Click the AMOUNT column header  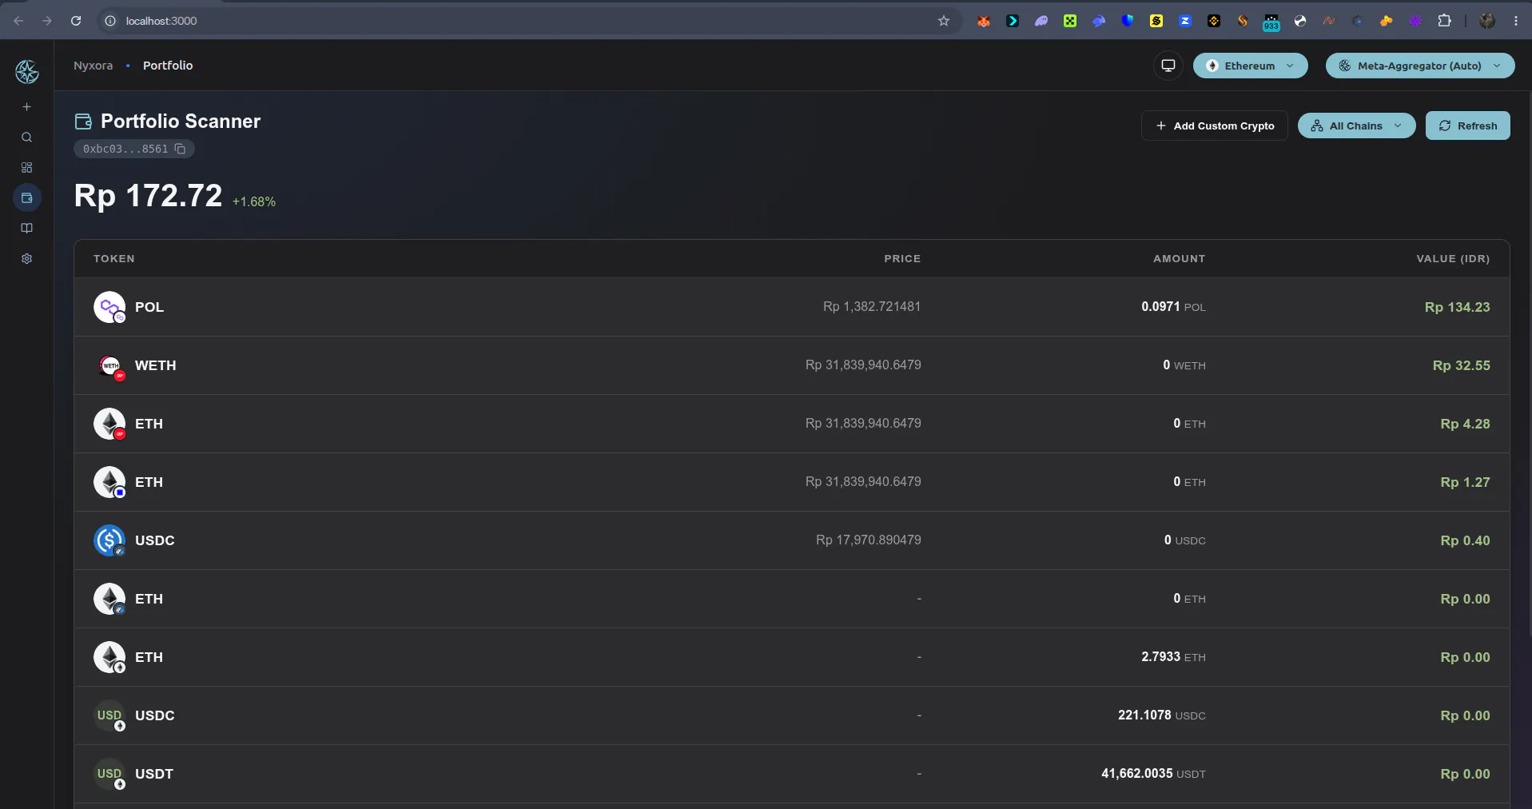point(1179,259)
